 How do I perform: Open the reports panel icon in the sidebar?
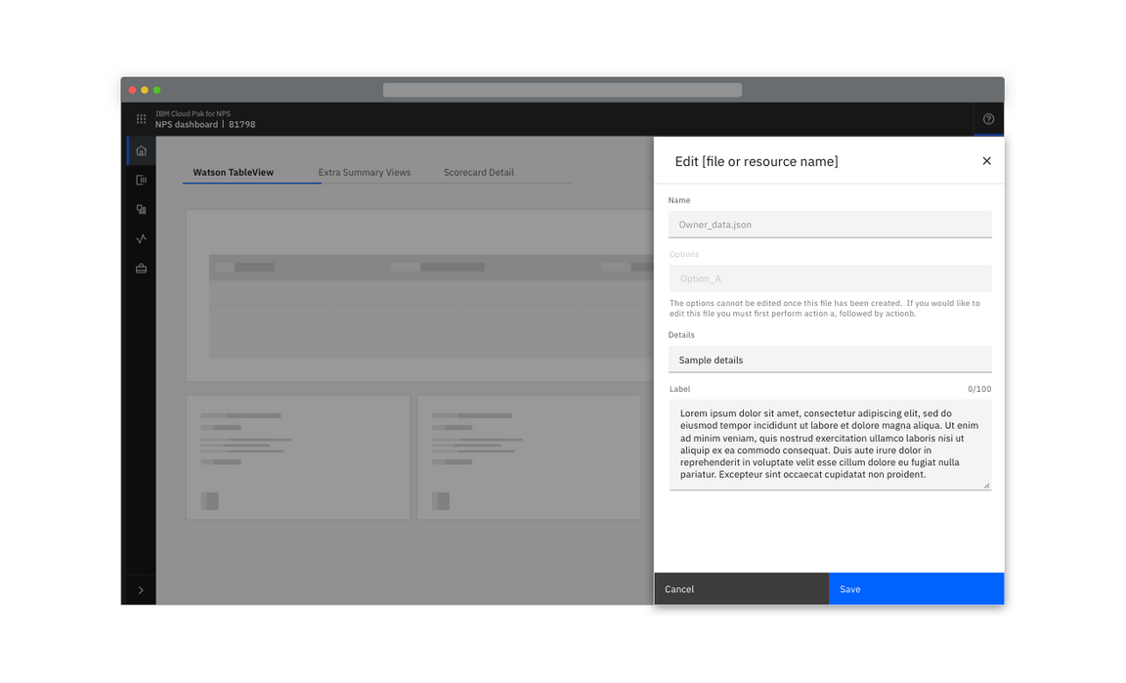pyautogui.click(x=141, y=179)
